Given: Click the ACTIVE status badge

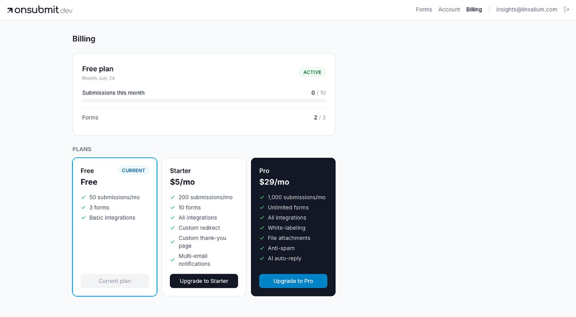Looking at the screenshot, I should [312, 72].
